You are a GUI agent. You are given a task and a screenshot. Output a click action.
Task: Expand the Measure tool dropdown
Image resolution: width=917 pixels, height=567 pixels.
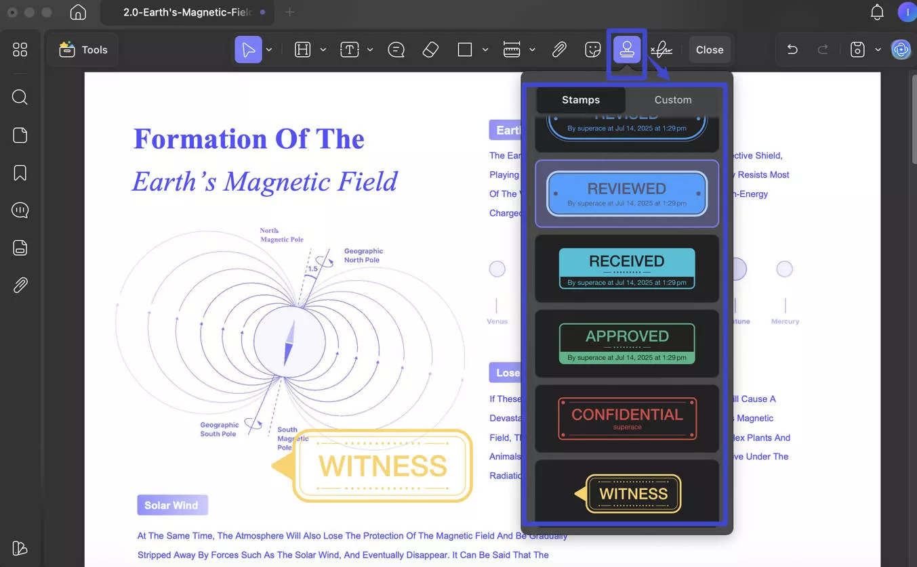tap(533, 49)
